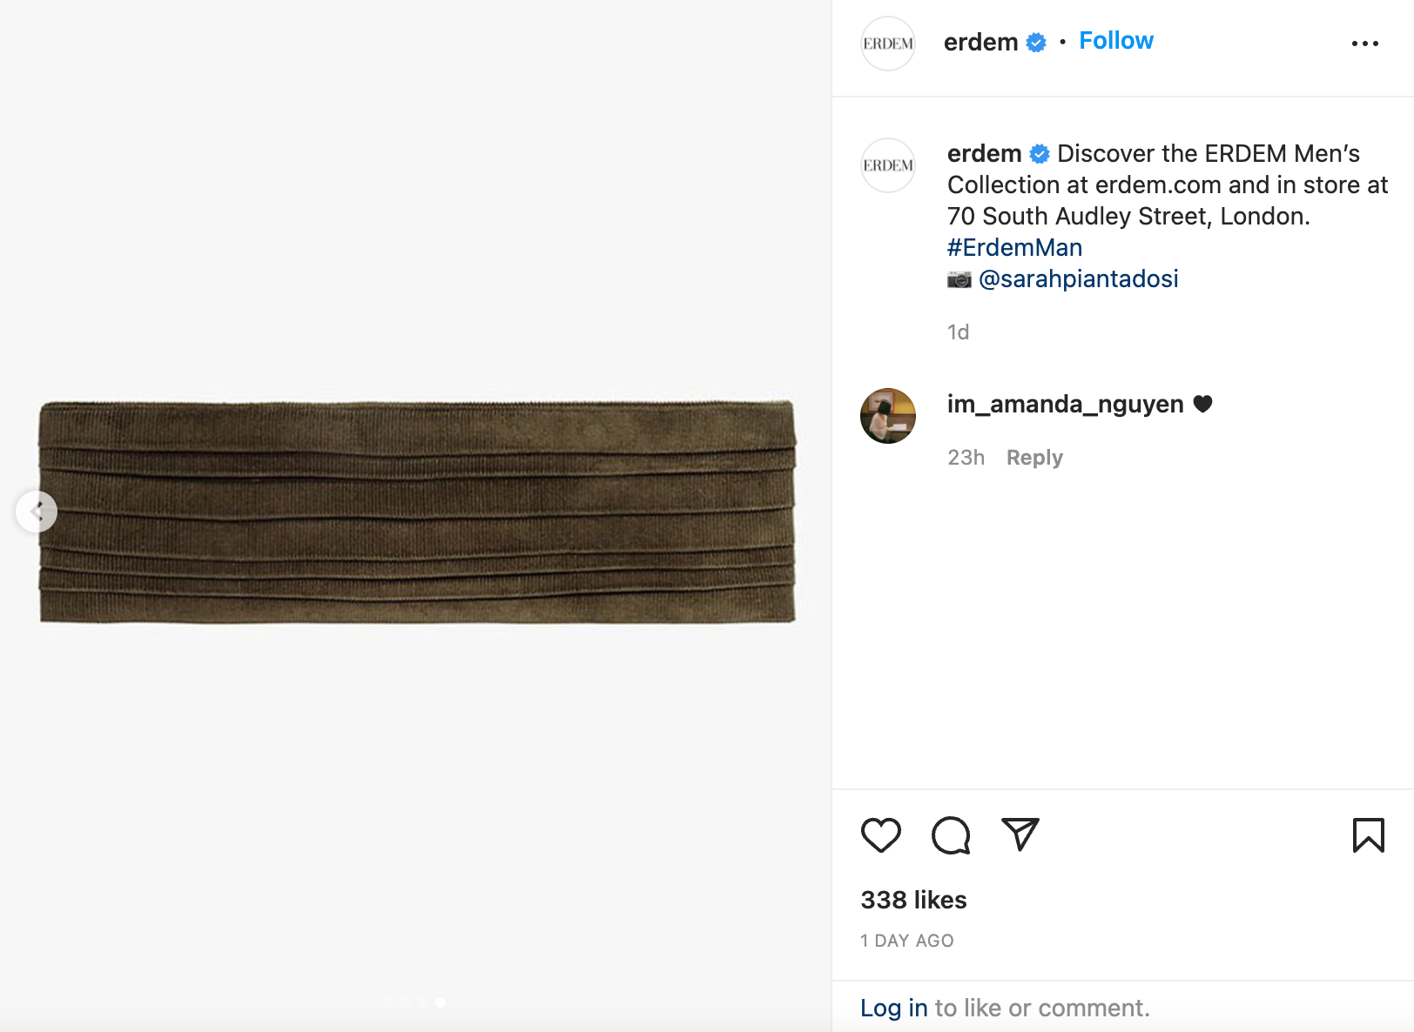Go to the previous carousel image
The width and height of the screenshot is (1414, 1032).
[x=37, y=512]
